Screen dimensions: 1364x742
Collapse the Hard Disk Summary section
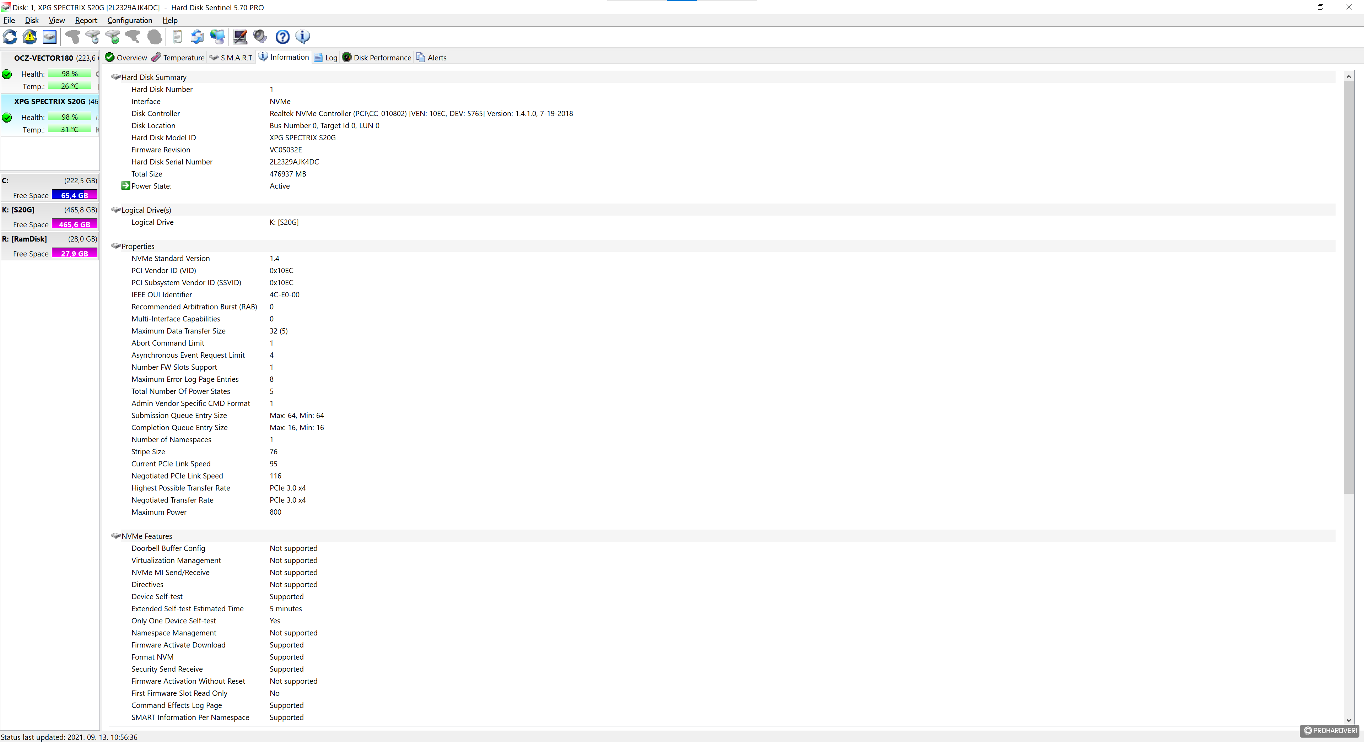[115, 77]
